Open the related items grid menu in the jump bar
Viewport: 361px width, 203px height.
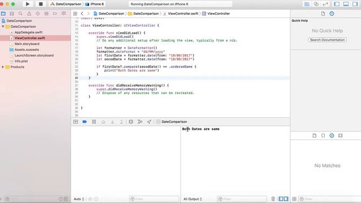pyautogui.click(x=75, y=14)
